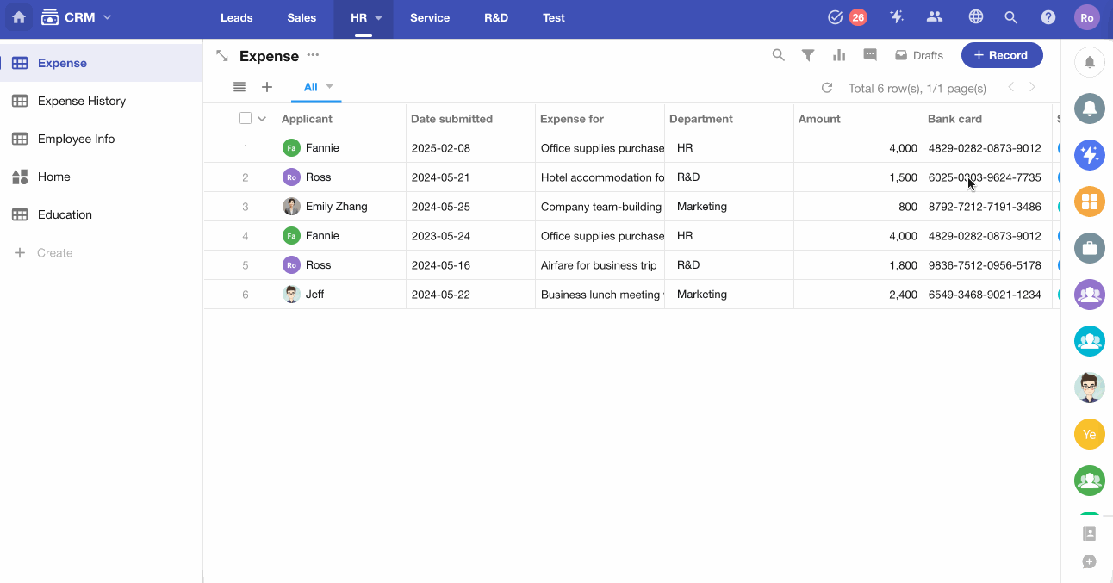Image resolution: width=1113 pixels, height=583 pixels.
Task: Open the comments discussion icon
Action: (870, 55)
